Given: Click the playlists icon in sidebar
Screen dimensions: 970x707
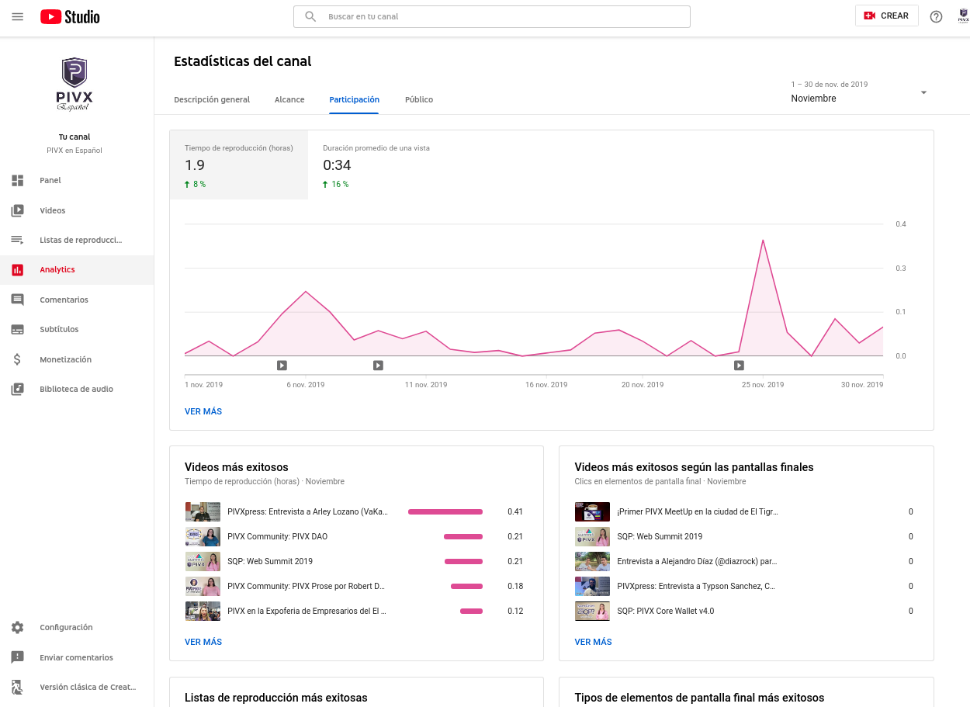Looking at the screenshot, I should pos(18,240).
